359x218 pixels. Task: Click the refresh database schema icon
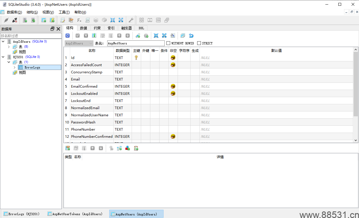pyautogui.click(x=33, y=20)
